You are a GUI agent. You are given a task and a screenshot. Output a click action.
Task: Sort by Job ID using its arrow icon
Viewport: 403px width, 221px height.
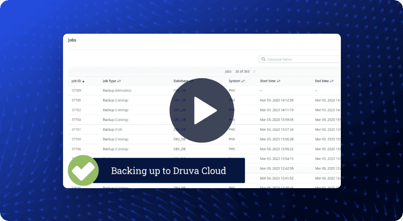[83, 81]
